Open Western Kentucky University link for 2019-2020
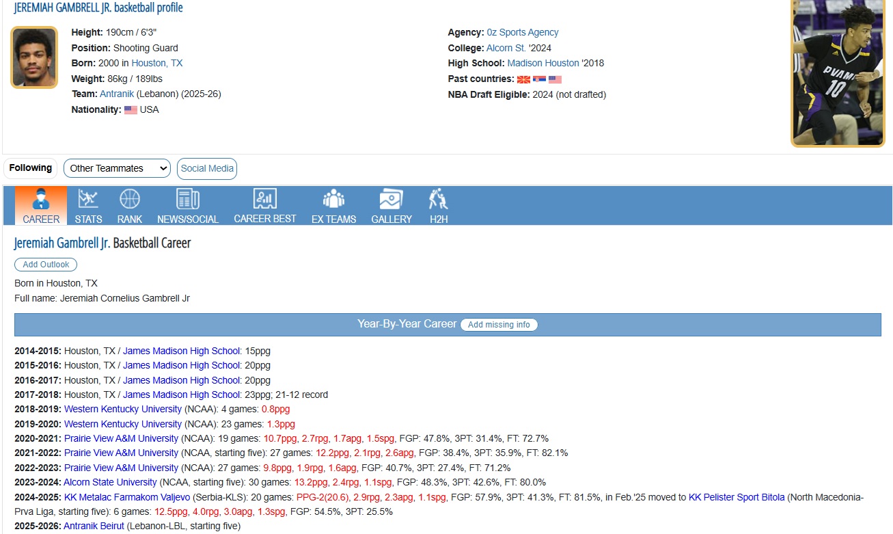 123,424
